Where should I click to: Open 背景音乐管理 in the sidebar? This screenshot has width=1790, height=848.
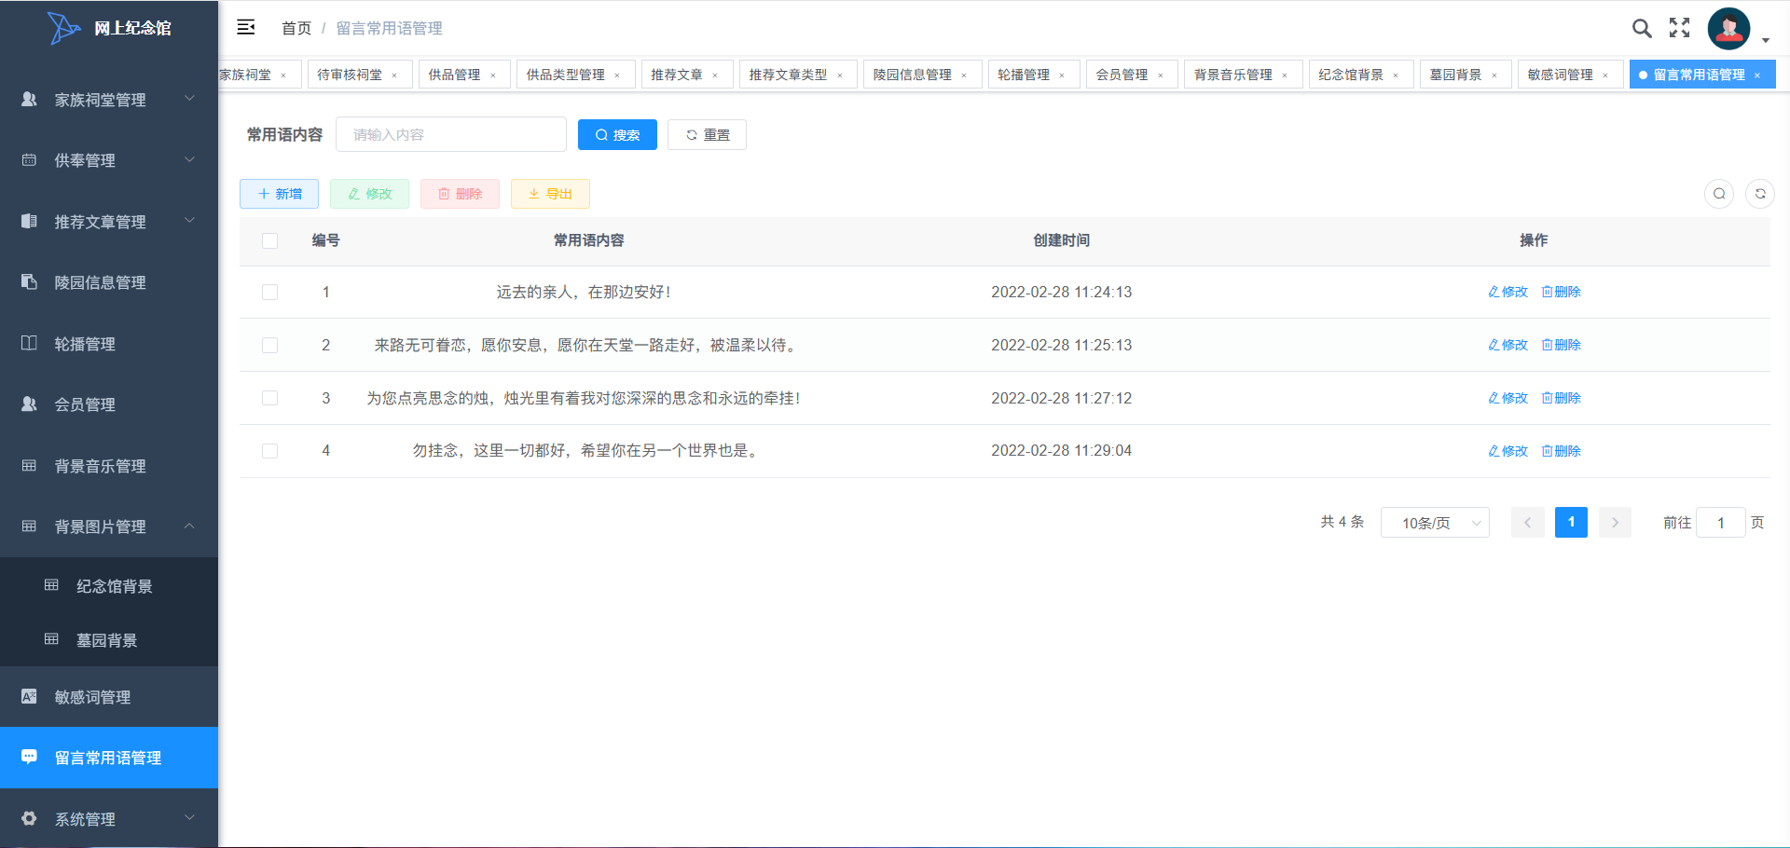click(x=109, y=465)
